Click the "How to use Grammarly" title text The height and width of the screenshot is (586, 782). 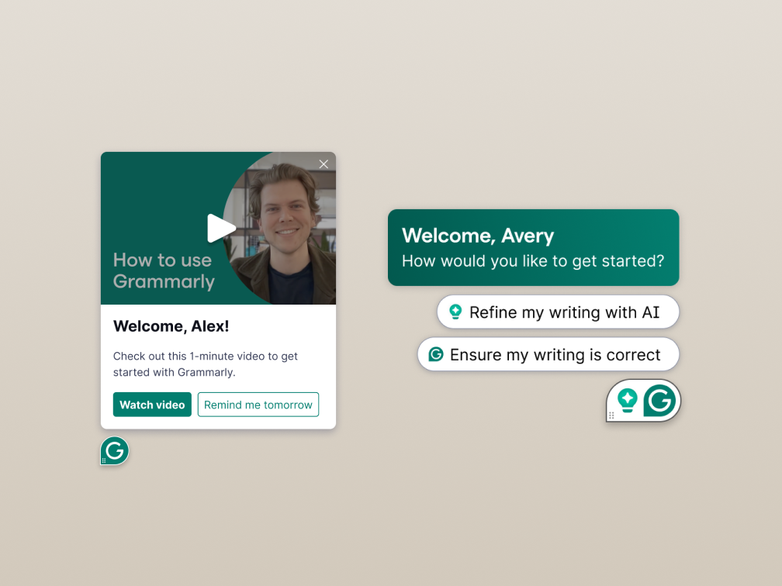pyautogui.click(x=164, y=271)
